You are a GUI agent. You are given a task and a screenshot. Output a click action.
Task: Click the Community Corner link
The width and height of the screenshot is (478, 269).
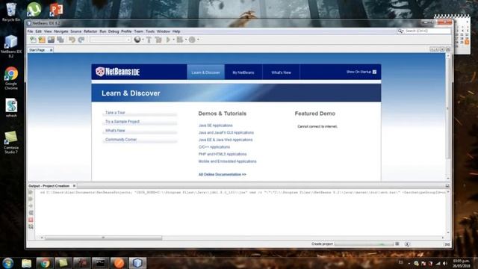pos(121,140)
